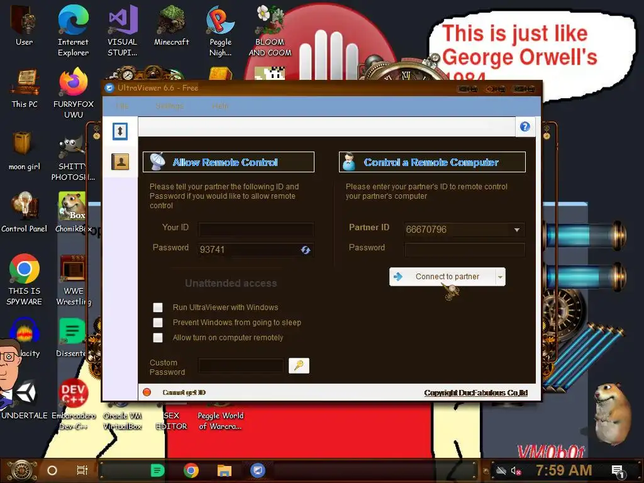Open Task View on the taskbar
Screen dimensions: 644x483
click(82, 470)
